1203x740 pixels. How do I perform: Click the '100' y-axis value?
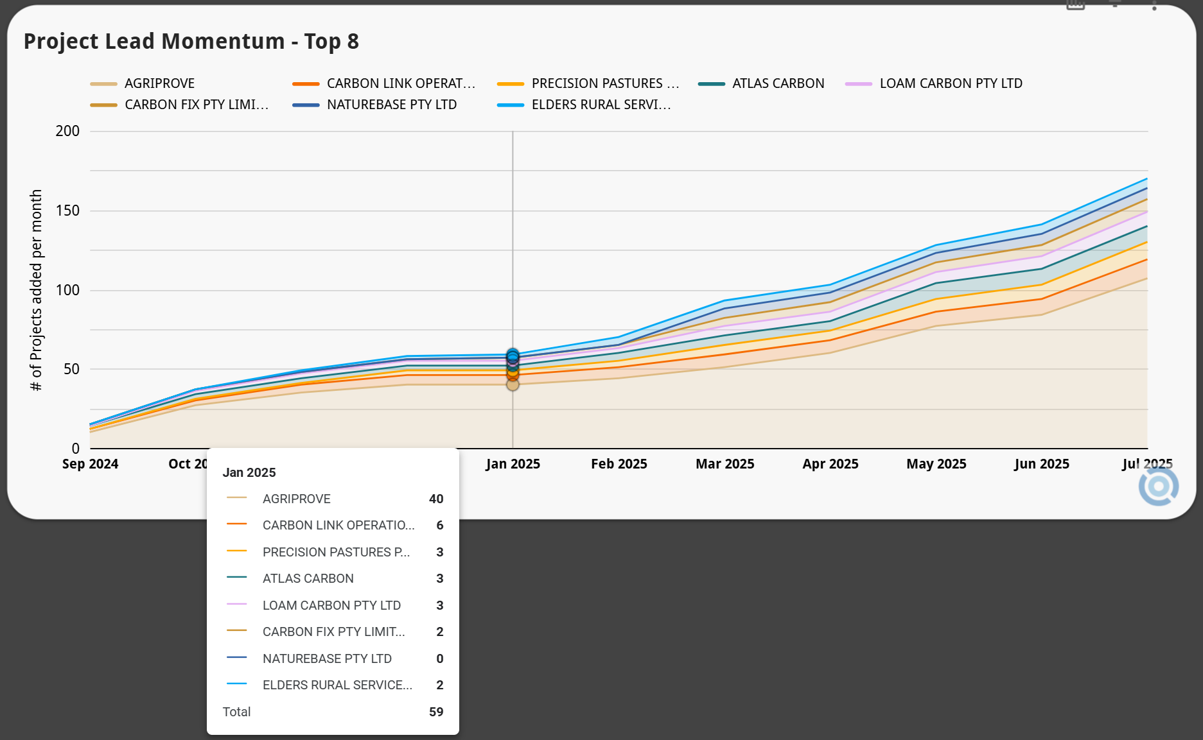(67, 290)
